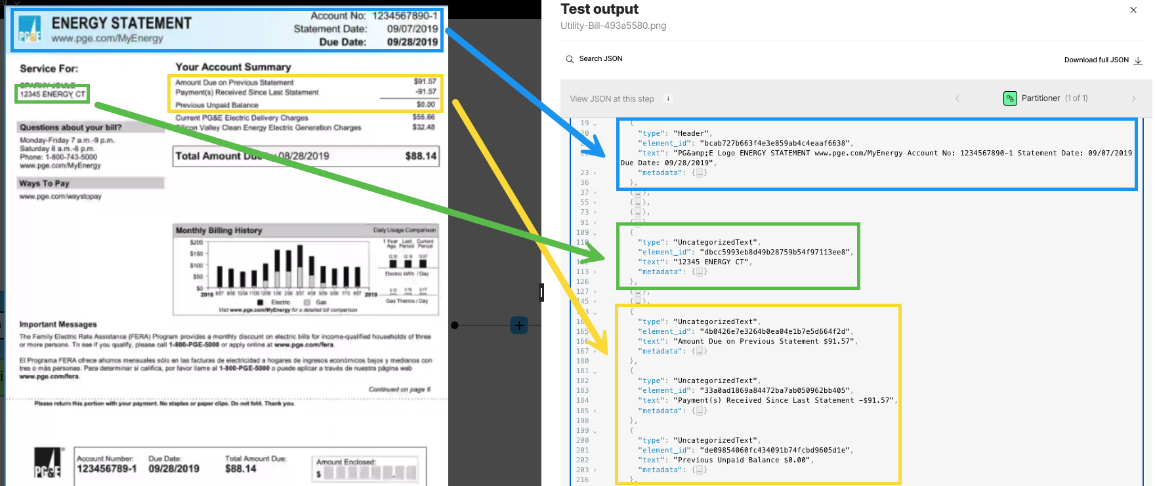
Task: Click the metadata ellipsis placeholder on line 167
Action: click(700, 352)
